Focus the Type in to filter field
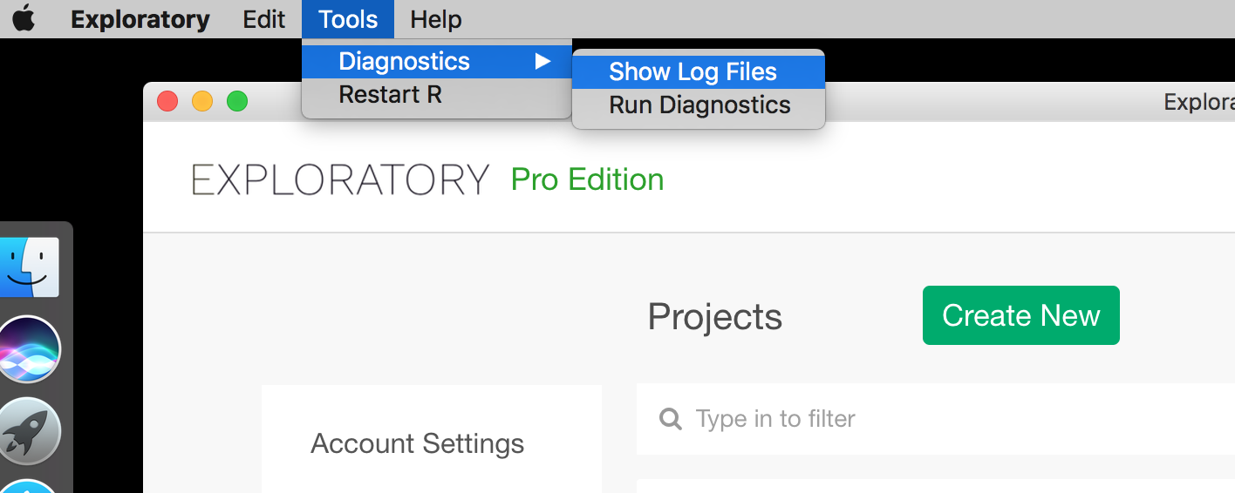1235x493 pixels. 936,419
